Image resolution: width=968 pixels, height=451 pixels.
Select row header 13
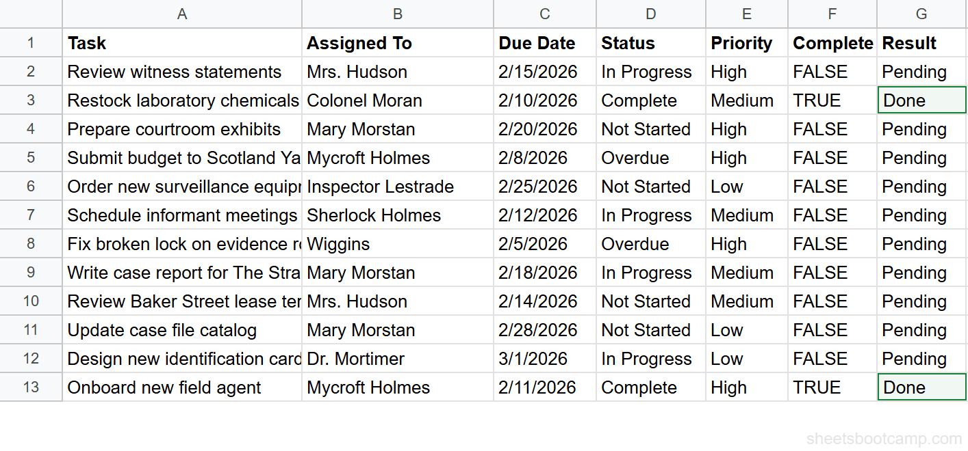pos(31,387)
